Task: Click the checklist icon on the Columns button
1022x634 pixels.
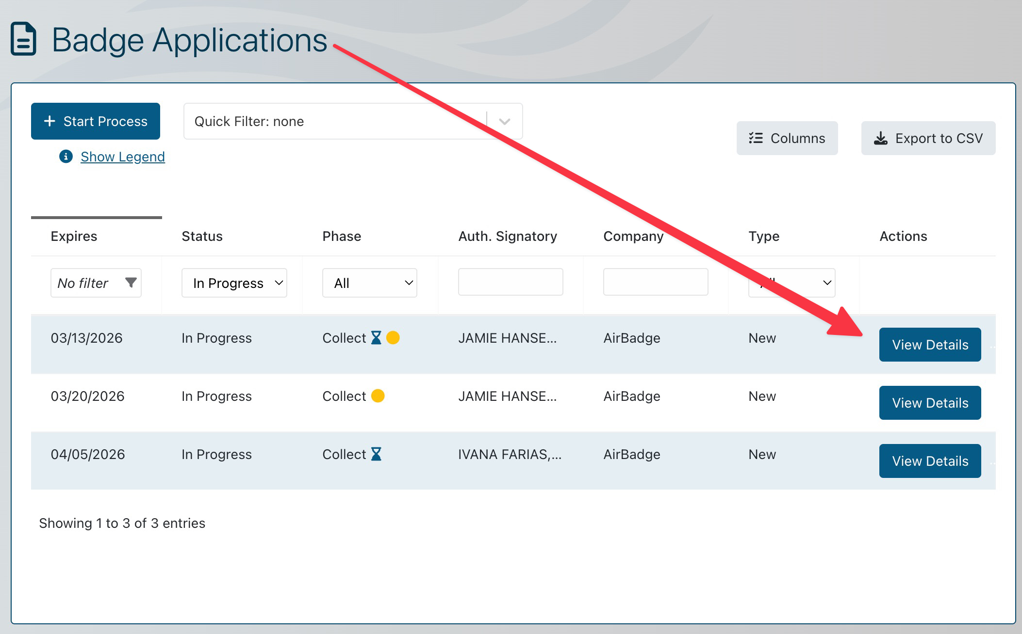Action: (x=755, y=138)
